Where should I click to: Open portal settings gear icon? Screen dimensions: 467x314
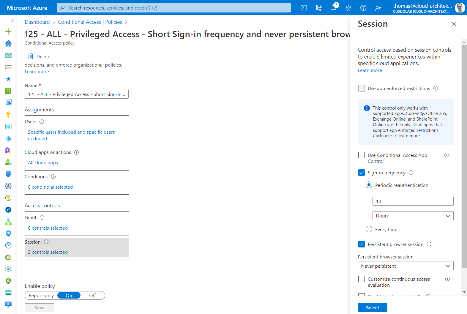pos(348,8)
